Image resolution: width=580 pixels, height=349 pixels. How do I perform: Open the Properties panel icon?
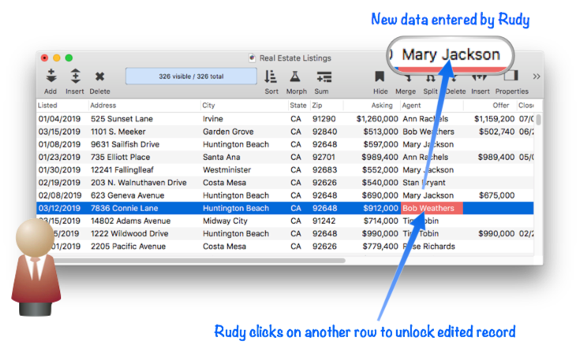tap(511, 77)
